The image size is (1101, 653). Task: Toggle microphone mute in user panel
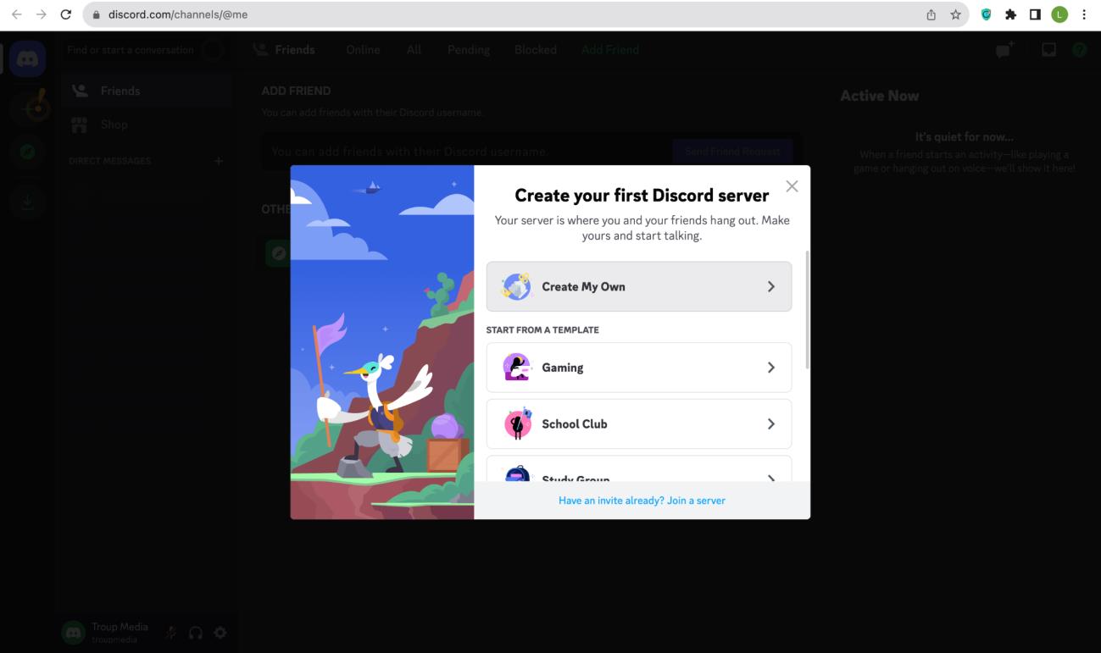point(172,633)
